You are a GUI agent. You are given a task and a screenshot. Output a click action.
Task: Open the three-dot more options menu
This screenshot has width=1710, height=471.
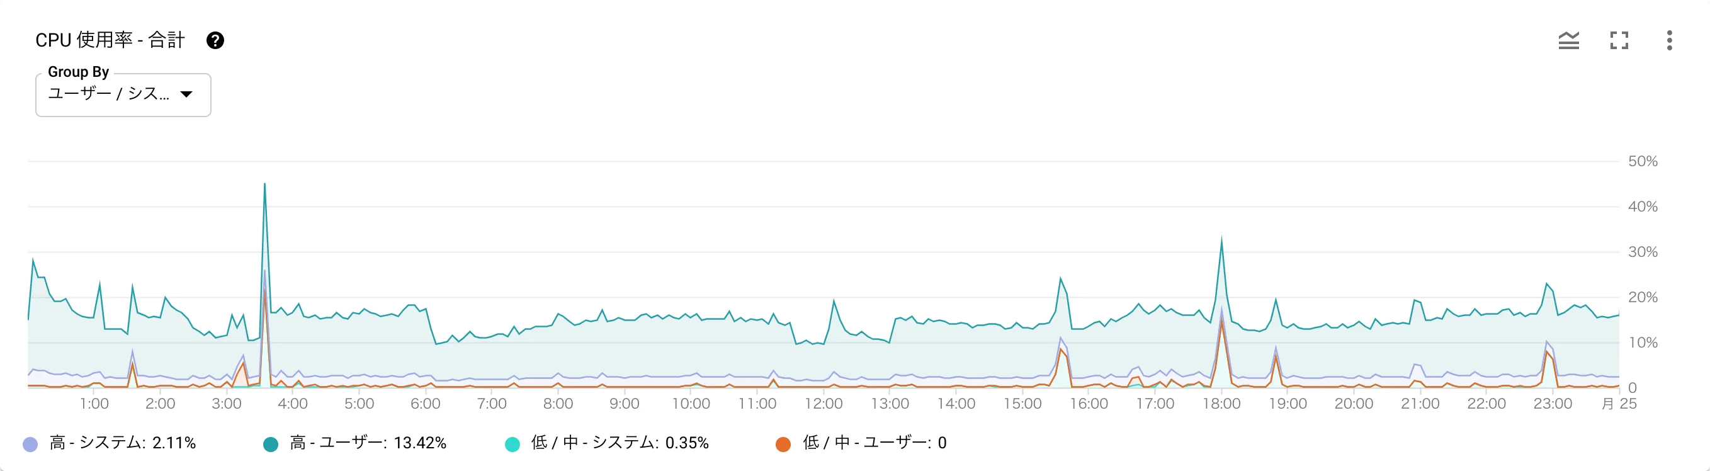1670,40
